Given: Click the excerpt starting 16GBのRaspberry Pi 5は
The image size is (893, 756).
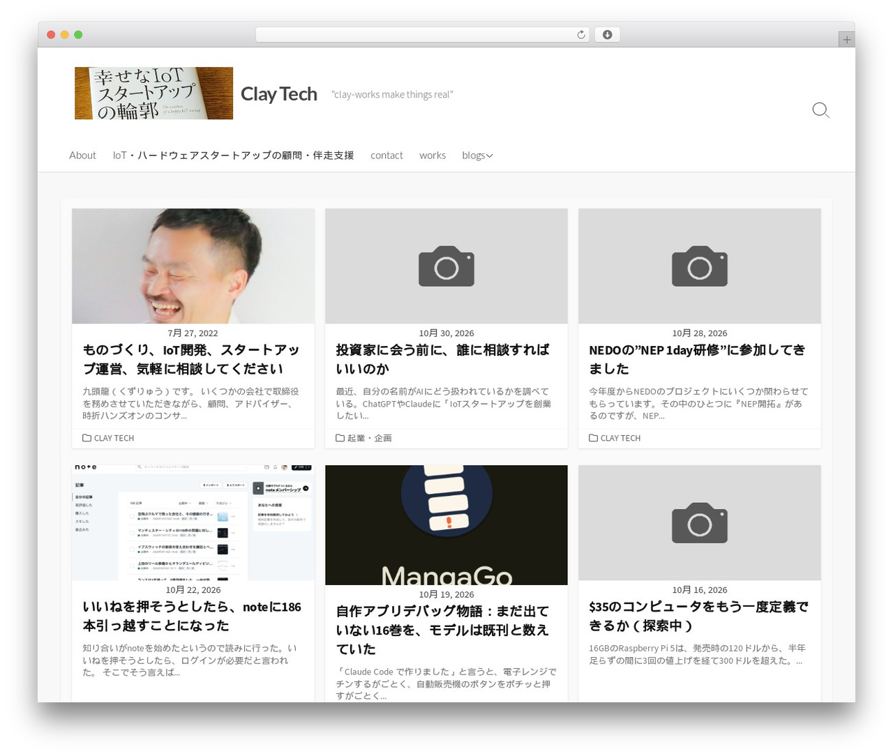Looking at the screenshot, I should tap(697, 654).
